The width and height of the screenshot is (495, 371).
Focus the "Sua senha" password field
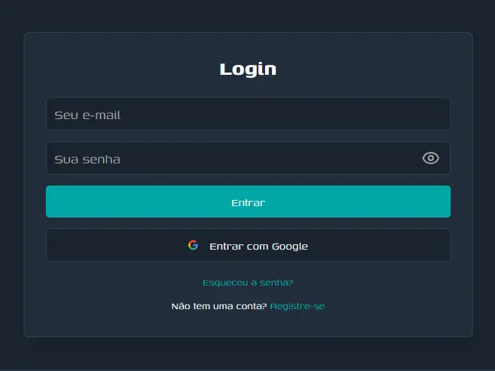click(229, 159)
